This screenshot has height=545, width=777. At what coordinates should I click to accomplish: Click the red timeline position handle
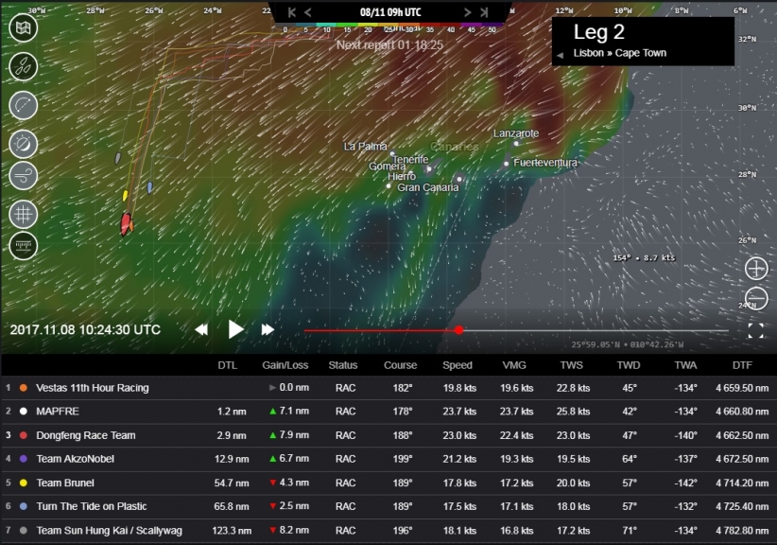coord(459,330)
